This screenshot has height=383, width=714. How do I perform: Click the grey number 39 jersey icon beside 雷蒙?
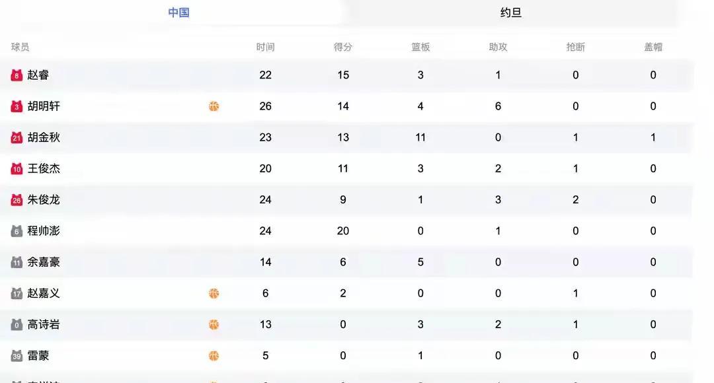coord(17,356)
